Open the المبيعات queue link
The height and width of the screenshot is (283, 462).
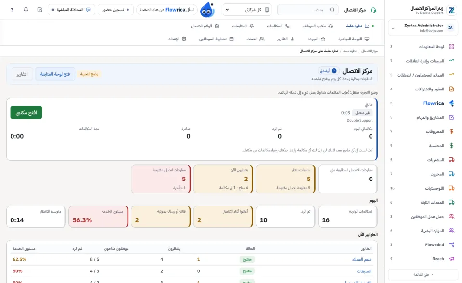coord(364,271)
